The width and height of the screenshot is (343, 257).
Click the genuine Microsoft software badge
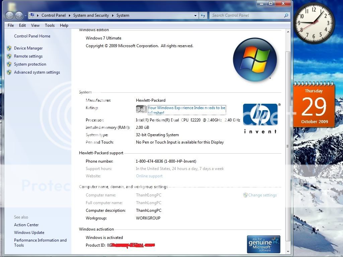click(x=263, y=244)
